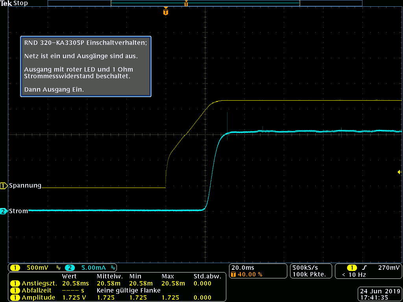Click the Tek Stop acquisition status
Image resolution: width=403 pixels, height=302 pixels.
tap(14, 4)
